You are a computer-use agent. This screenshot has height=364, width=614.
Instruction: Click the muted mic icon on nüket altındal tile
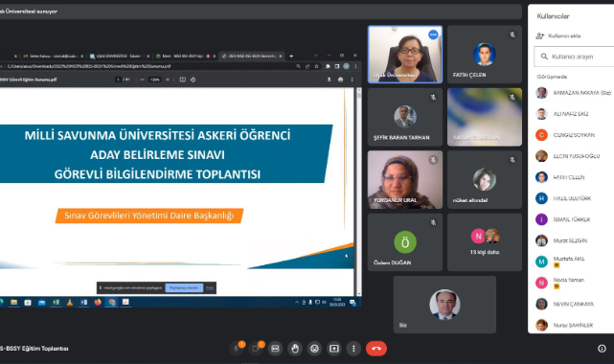512,160
